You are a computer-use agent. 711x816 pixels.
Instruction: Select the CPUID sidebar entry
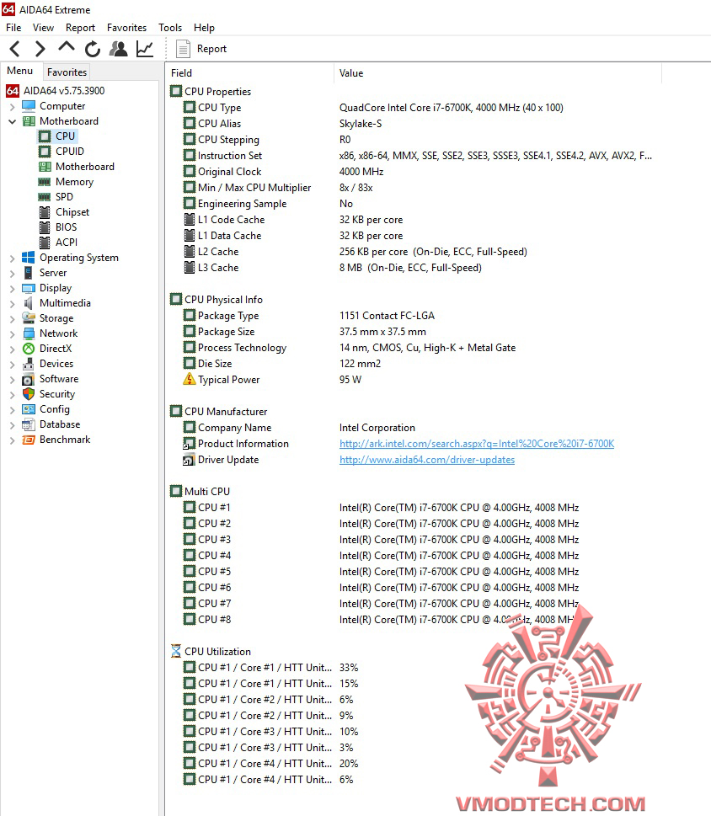(66, 151)
